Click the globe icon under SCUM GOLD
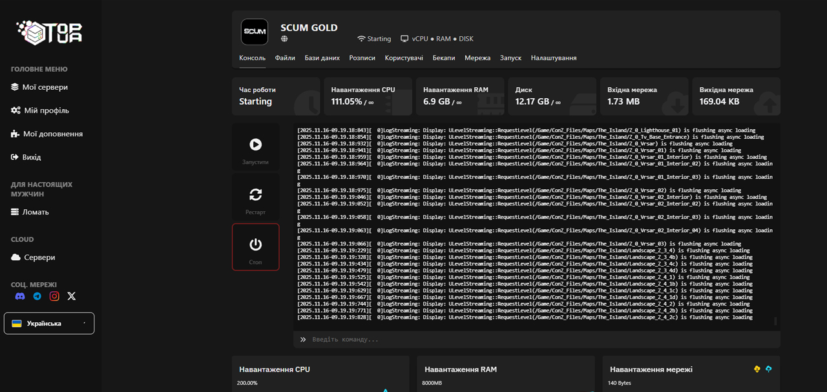The height and width of the screenshot is (392, 827). coord(284,39)
